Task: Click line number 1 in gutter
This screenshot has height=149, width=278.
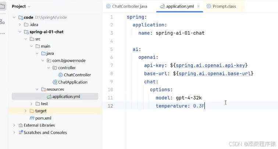Action: [111, 17]
